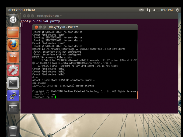Open the Ubuntu Dash home launcher
This screenshot has width=183, height=137.
[x=13, y=20]
